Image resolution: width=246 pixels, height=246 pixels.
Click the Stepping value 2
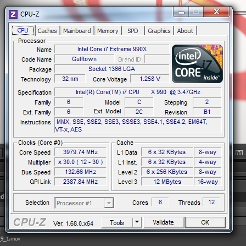(207, 102)
